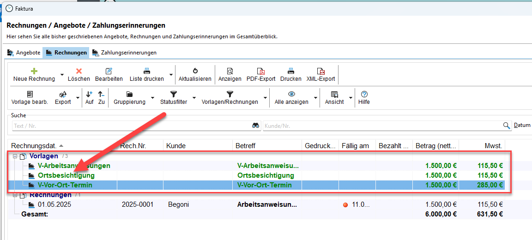Select the Ortsbesichtigung template row
532x240 pixels.
tap(66, 175)
